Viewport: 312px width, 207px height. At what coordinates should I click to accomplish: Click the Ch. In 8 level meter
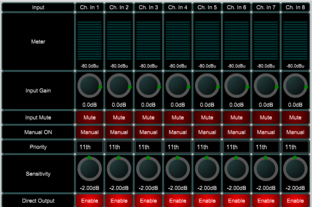pyautogui.click(x=295, y=40)
